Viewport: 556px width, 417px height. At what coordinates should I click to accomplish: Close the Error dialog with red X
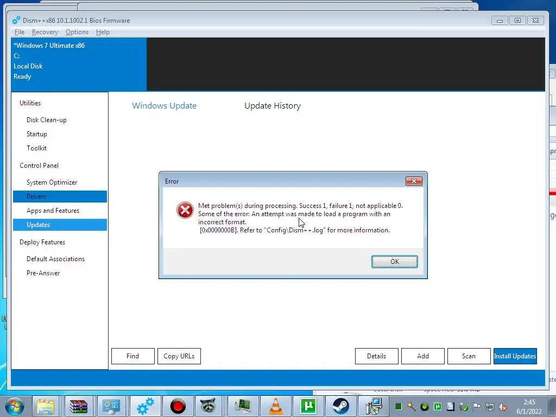414,181
